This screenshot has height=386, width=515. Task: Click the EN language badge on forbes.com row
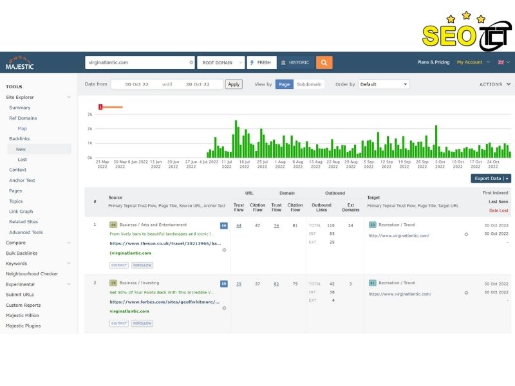point(223,284)
